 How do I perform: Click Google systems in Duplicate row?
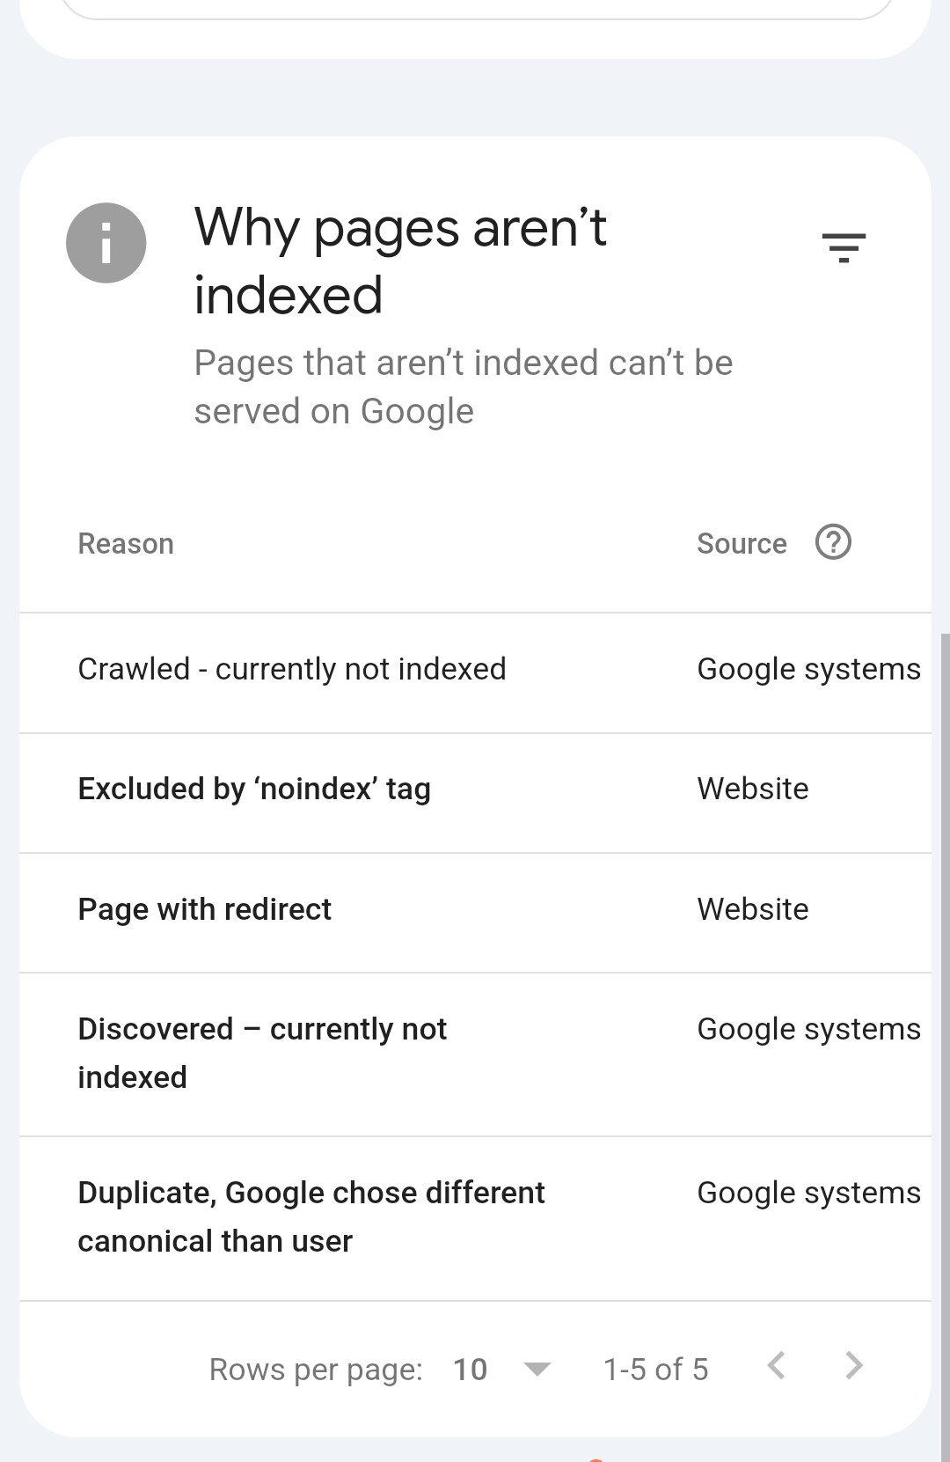(x=808, y=1193)
